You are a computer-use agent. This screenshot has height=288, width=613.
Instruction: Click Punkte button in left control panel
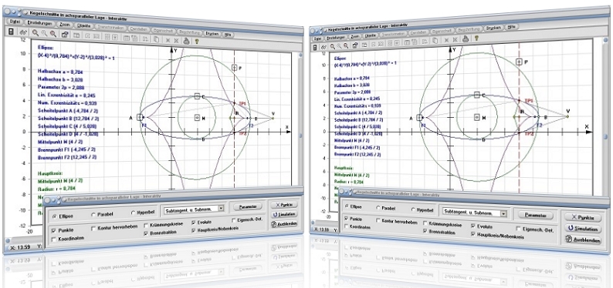(x=284, y=205)
